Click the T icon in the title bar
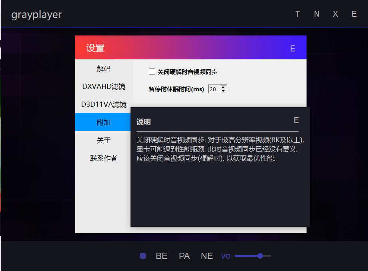368x271 pixels. (x=297, y=14)
